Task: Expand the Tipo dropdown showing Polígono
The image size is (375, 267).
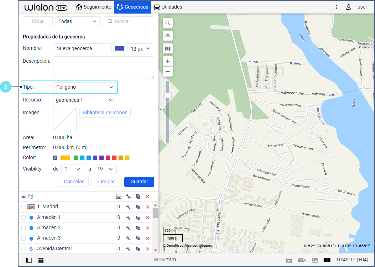Action: tap(85, 87)
